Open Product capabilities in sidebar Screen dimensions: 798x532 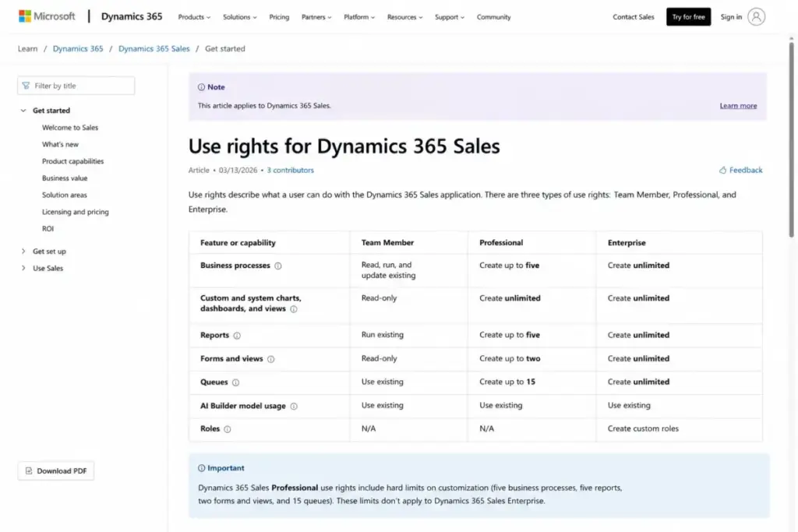click(72, 161)
